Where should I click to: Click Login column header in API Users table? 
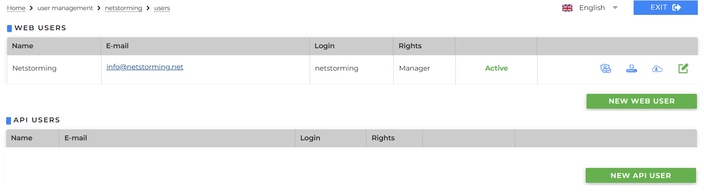click(310, 138)
